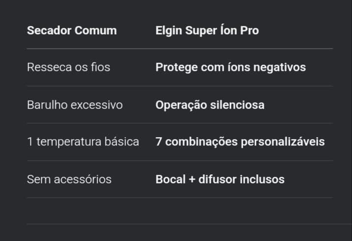Click the "Sem acessórios" cell
This screenshot has width=352, height=241.
(69, 179)
